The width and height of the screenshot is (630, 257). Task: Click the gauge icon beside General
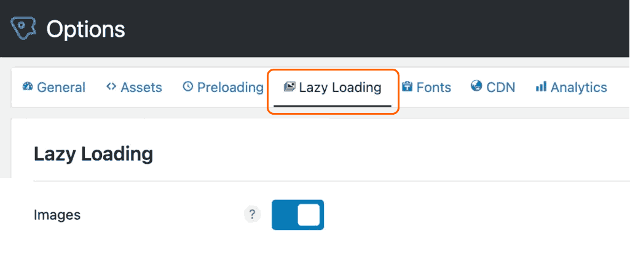(x=28, y=86)
